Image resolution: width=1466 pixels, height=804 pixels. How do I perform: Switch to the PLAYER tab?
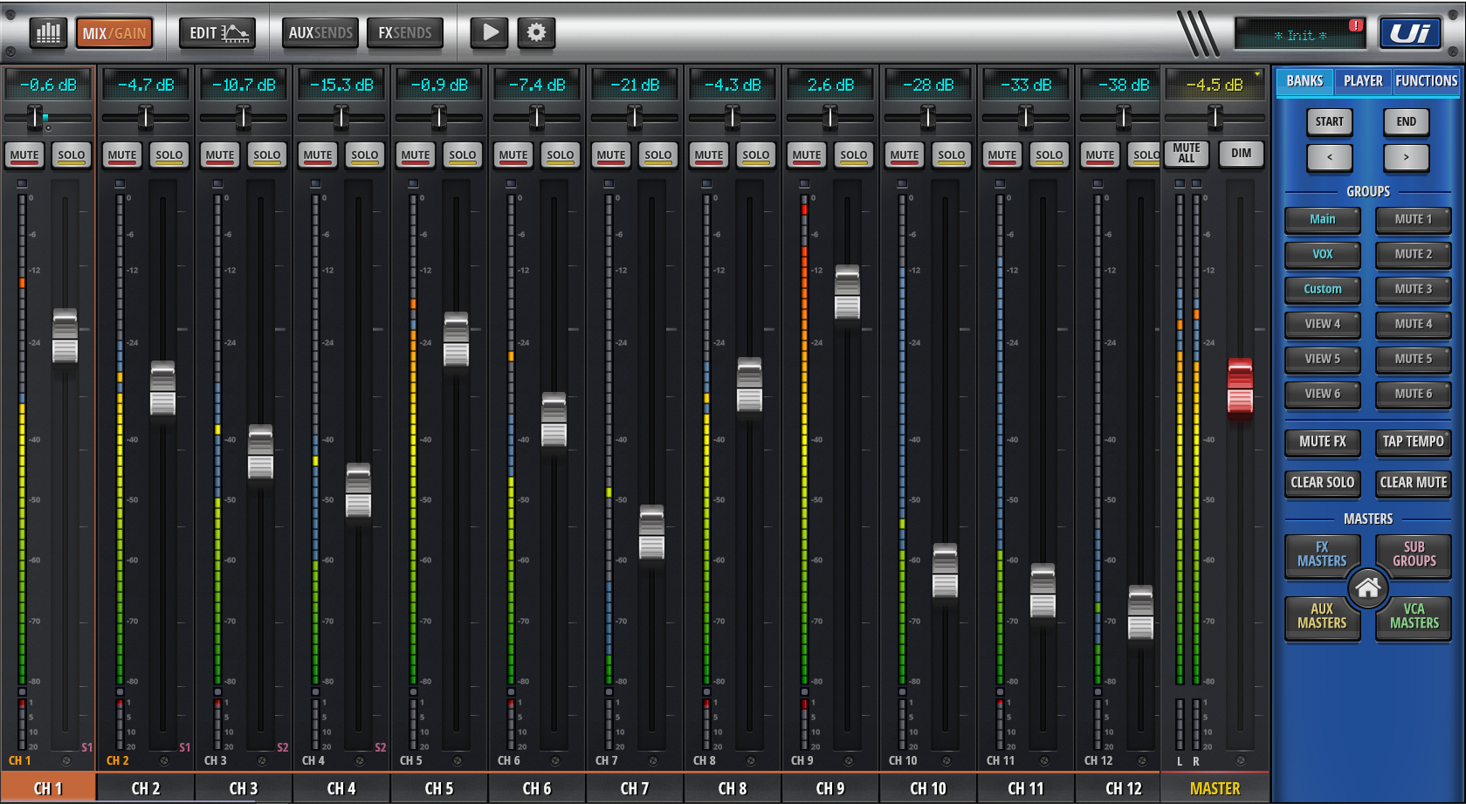click(x=1364, y=80)
